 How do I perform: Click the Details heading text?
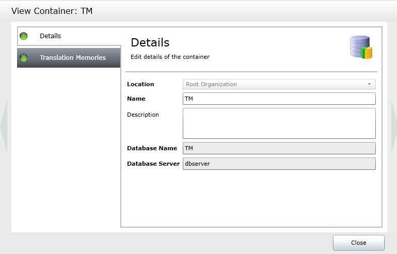click(150, 42)
